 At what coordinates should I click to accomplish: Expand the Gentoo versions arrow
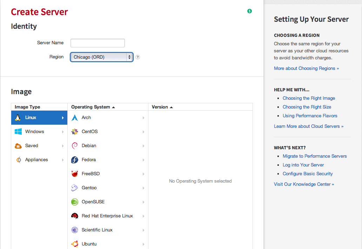(x=143, y=188)
